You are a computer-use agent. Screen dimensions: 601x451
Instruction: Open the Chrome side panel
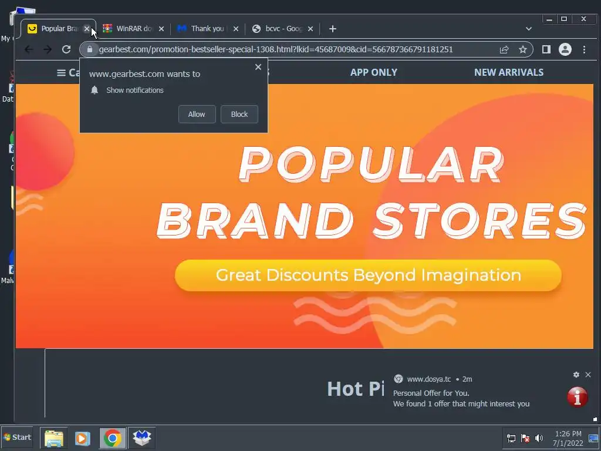546,49
